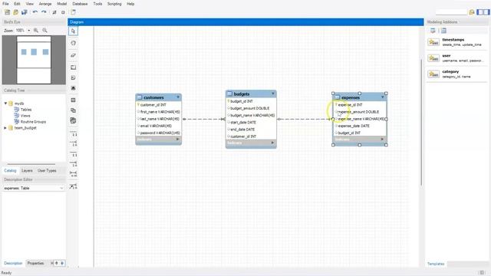Switch to the Layers tab
The height and width of the screenshot is (276, 491).
(x=27, y=170)
